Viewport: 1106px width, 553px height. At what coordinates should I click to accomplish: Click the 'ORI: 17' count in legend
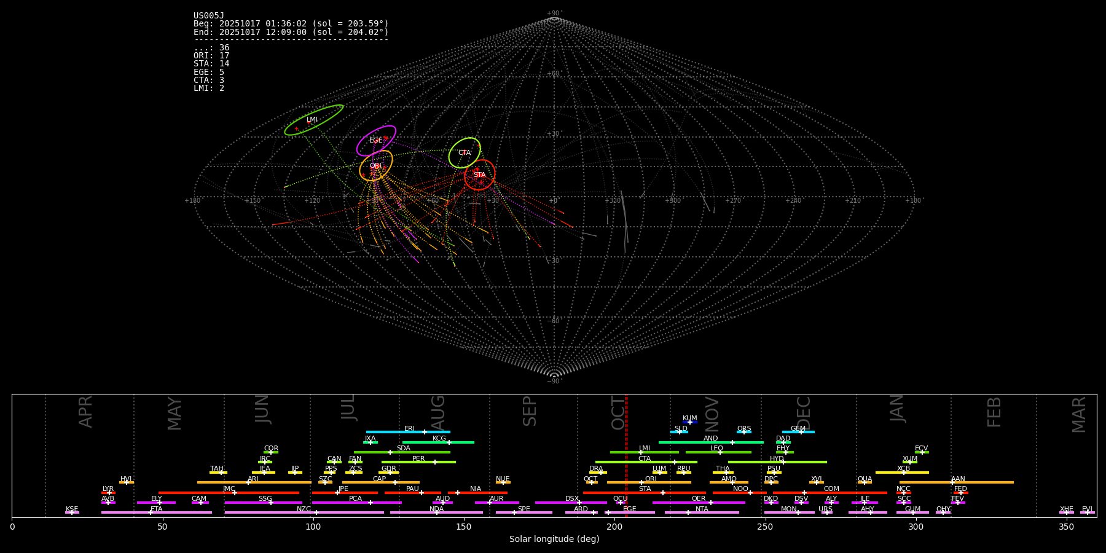[211, 56]
